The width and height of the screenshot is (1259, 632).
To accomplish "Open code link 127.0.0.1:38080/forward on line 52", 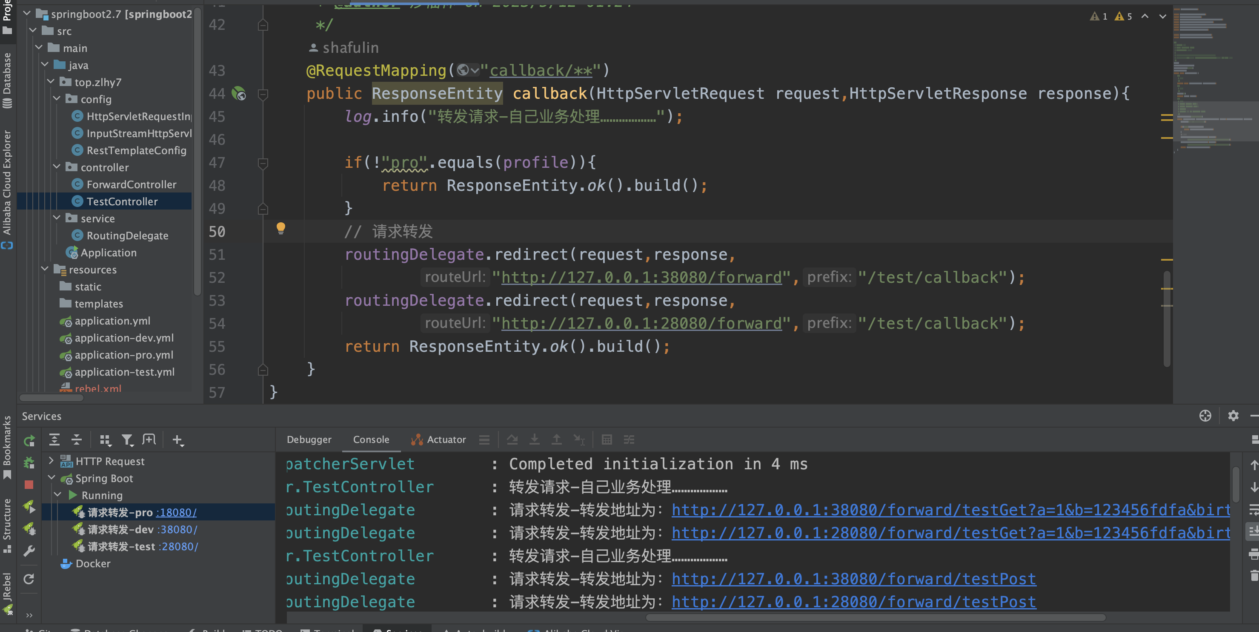I will [642, 278].
